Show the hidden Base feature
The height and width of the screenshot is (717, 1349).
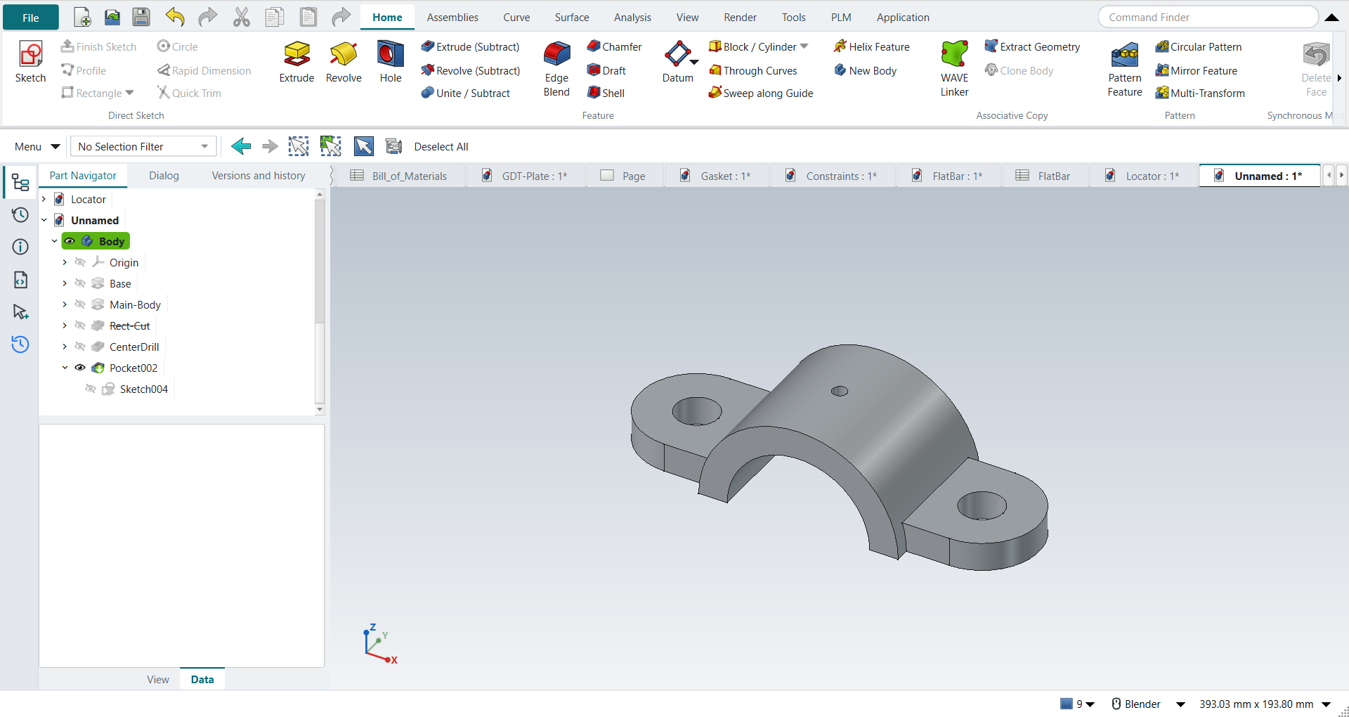pyautogui.click(x=80, y=283)
